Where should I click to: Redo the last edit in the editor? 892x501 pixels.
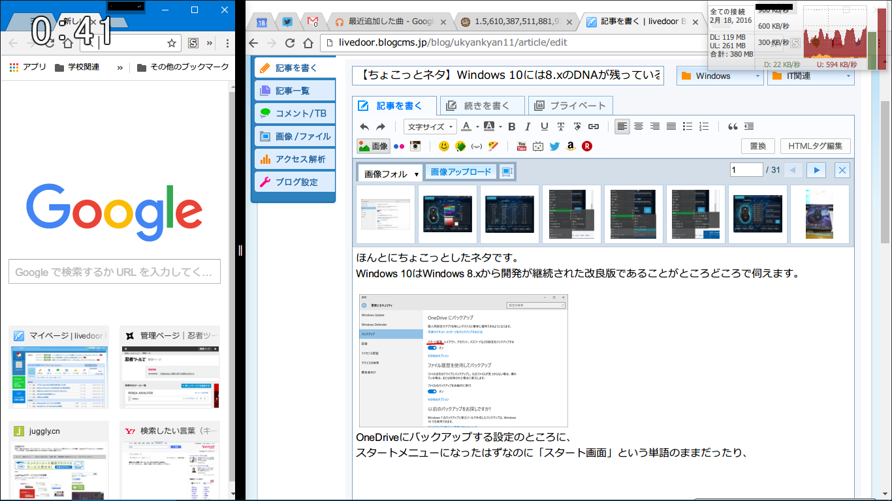point(381,127)
